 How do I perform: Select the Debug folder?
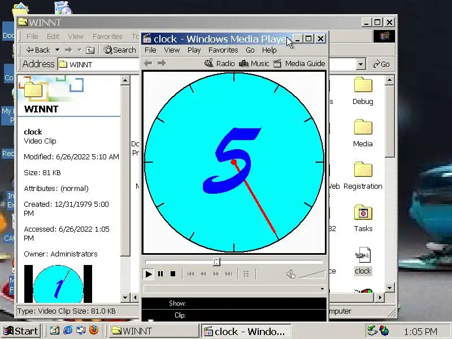pyautogui.click(x=363, y=92)
